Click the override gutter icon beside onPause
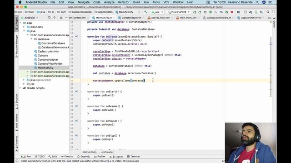The image size is (291, 163). tap(76, 121)
